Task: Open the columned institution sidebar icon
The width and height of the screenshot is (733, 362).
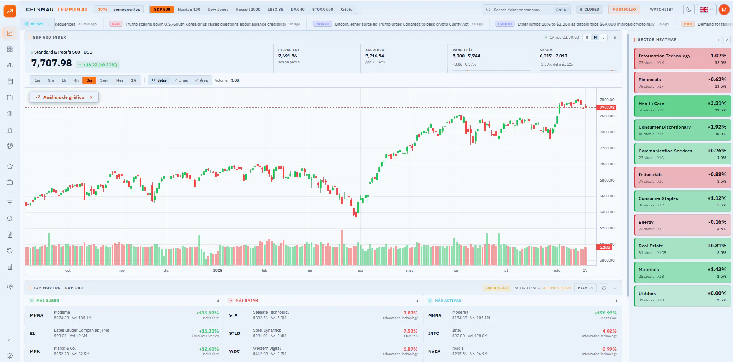Action: 10,130
